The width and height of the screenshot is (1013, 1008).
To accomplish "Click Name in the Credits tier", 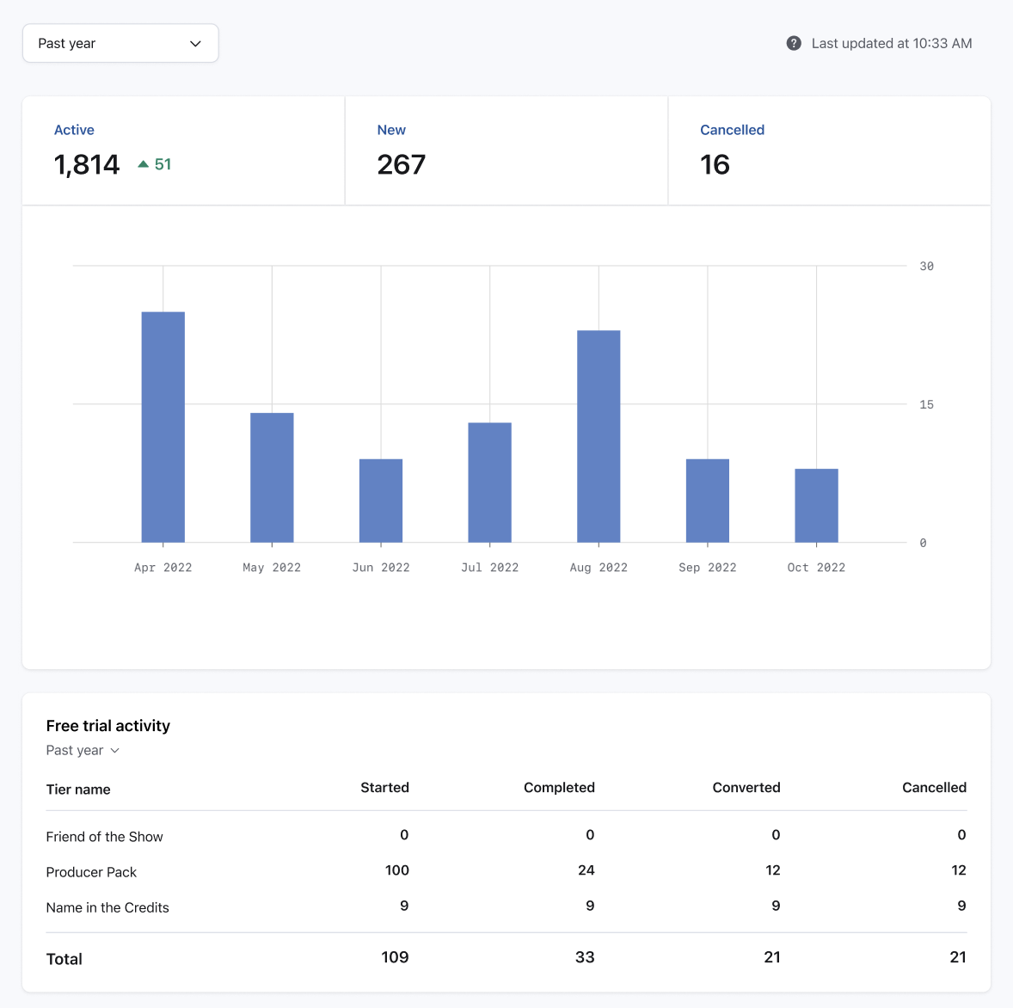I will pos(107,908).
